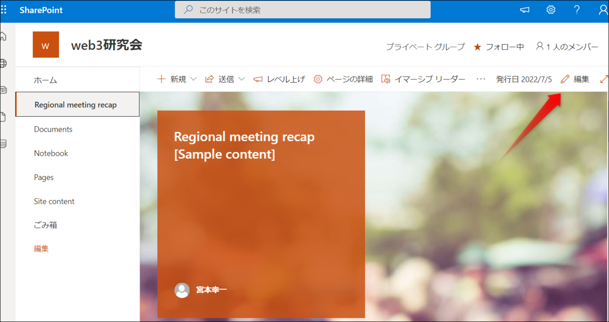The height and width of the screenshot is (322, 609).
Task: Click the site search box
Action: [302, 10]
